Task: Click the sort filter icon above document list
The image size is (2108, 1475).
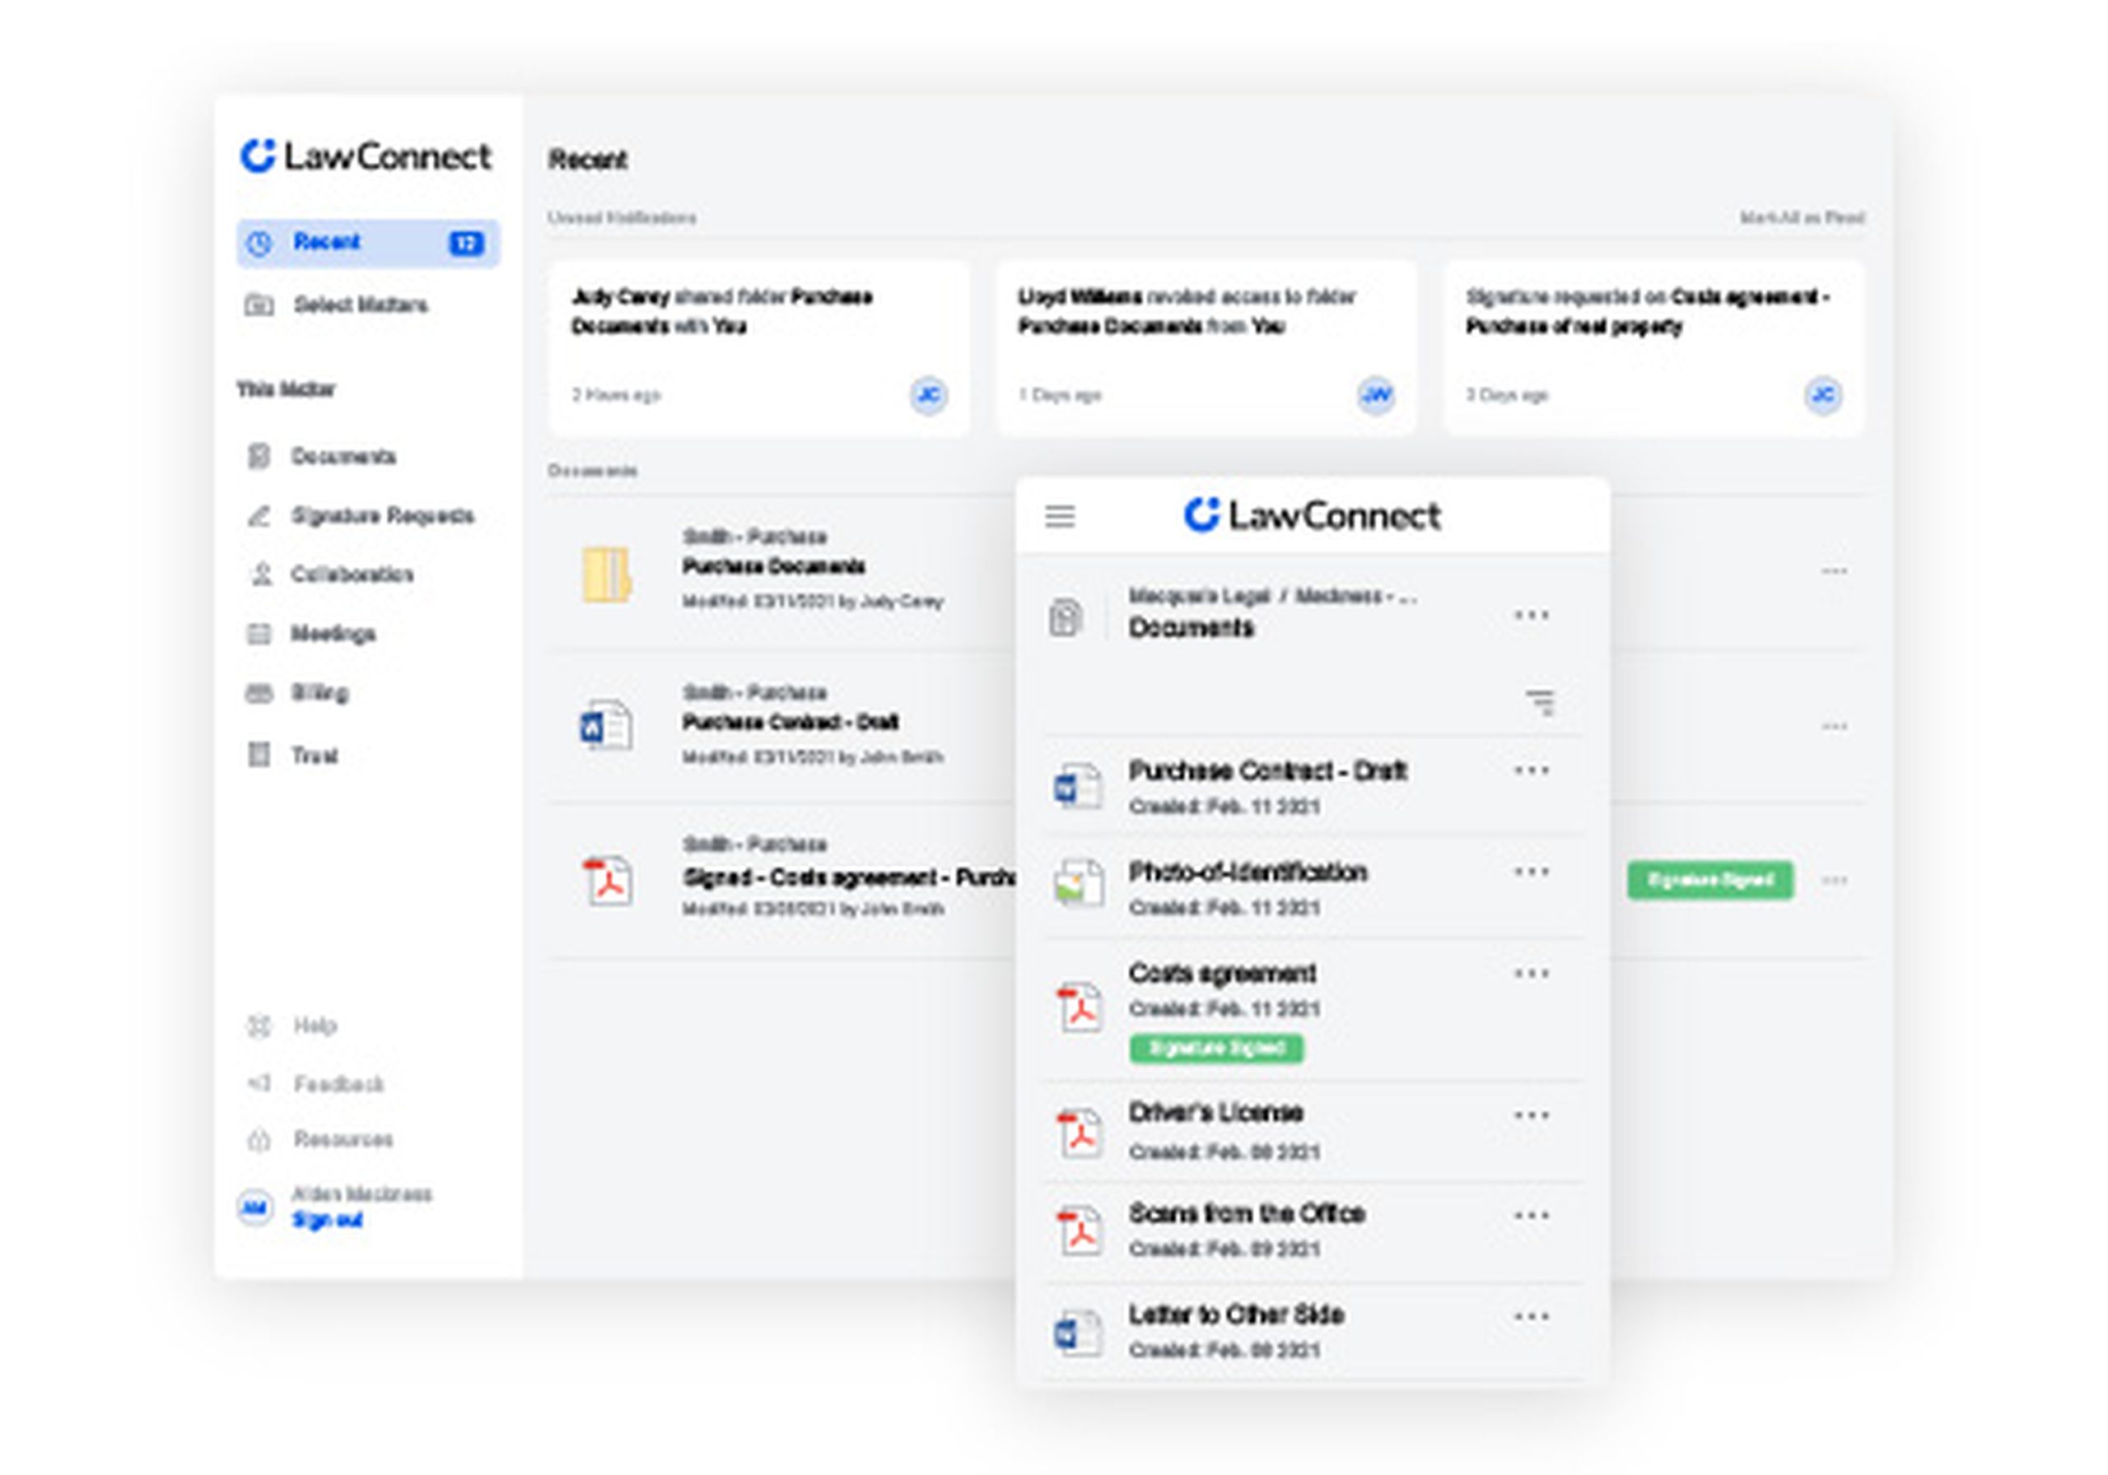Action: pyautogui.click(x=1541, y=703)
